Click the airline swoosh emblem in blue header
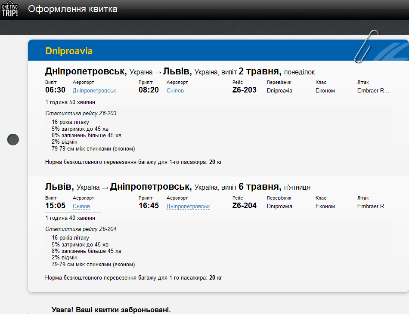Viewport: 409px width, 314px height. point(390,52)
